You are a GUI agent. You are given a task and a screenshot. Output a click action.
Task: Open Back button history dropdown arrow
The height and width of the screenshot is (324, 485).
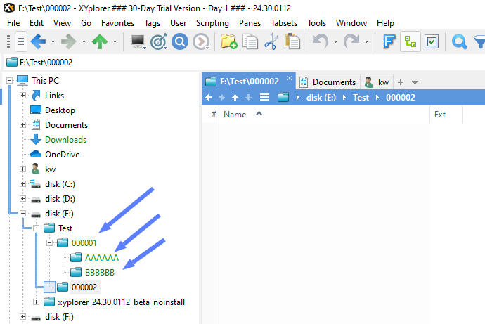[x=53, y=41]
